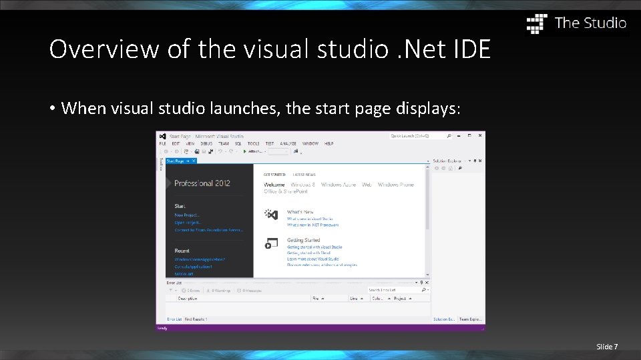Open the ANALYZE menu

click(x=288, y=144)
